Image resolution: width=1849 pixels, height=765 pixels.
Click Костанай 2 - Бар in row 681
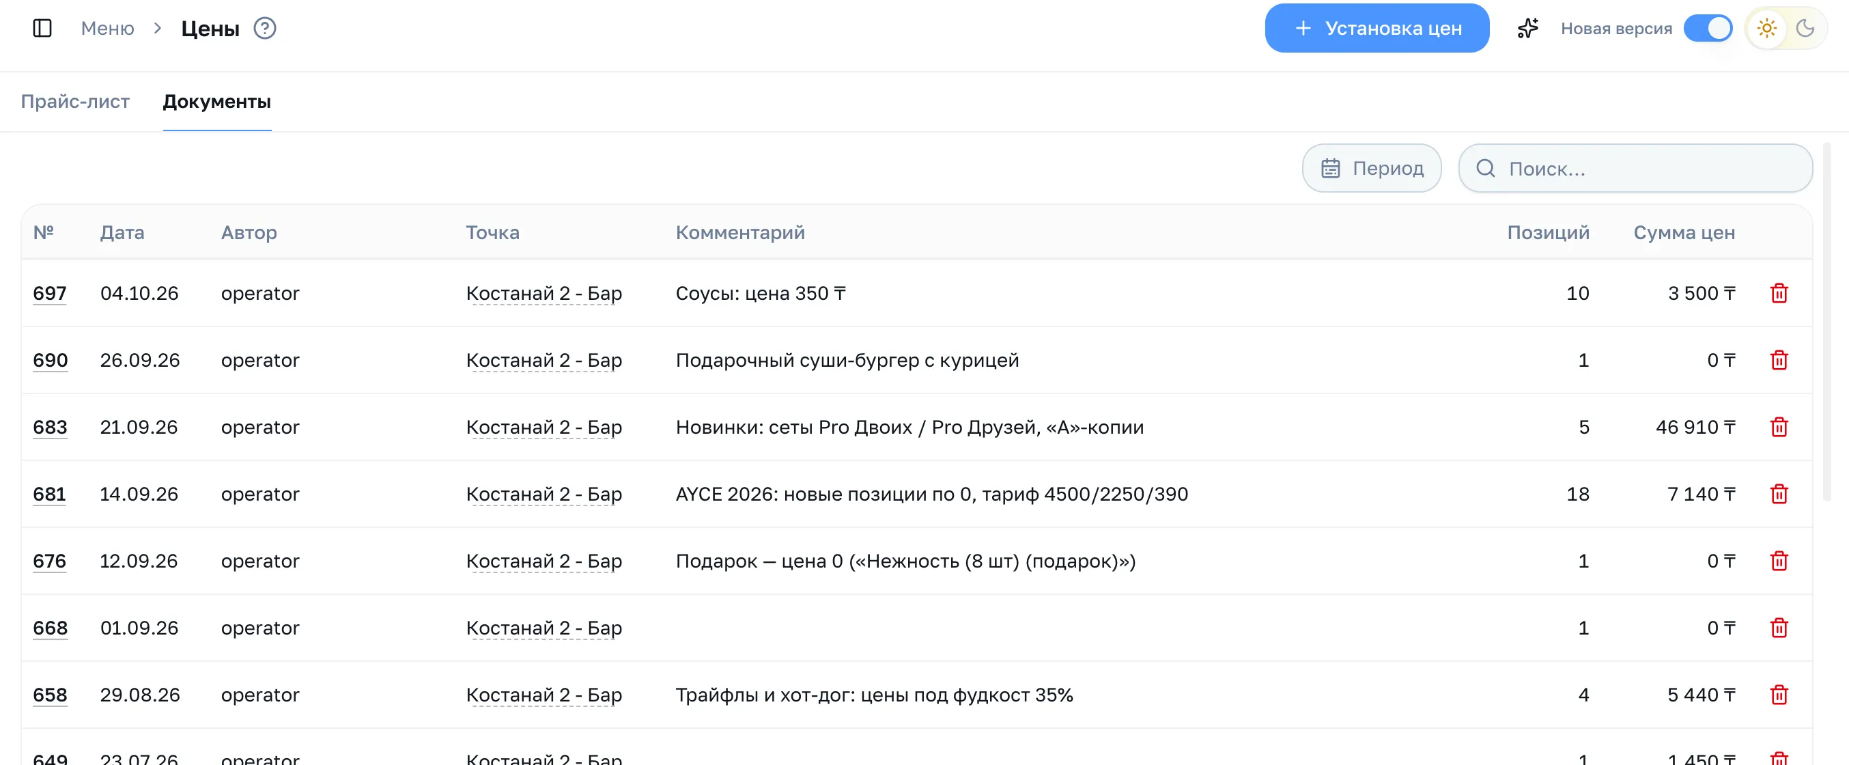point(544,495)
